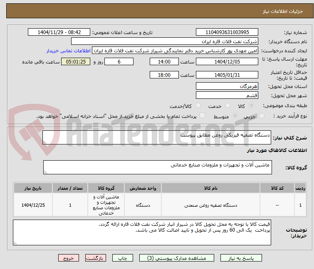Click the شرح کلی نیاز description textarea
The image size is (314, 269).
point(157,137)
